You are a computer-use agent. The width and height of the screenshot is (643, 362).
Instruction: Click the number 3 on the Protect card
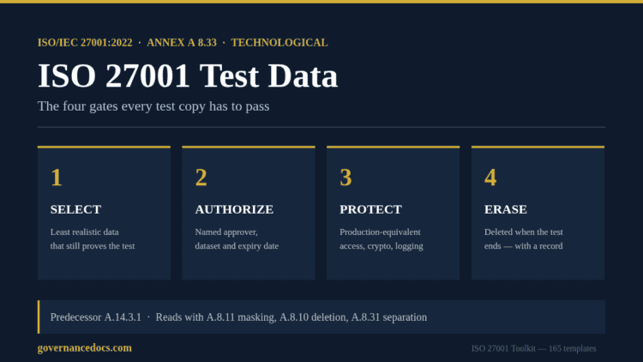[346, 178]
